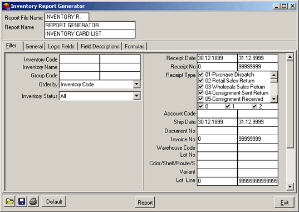Click second Account Code field
This screenshot has width=299, height=212.
pos(258,114)
